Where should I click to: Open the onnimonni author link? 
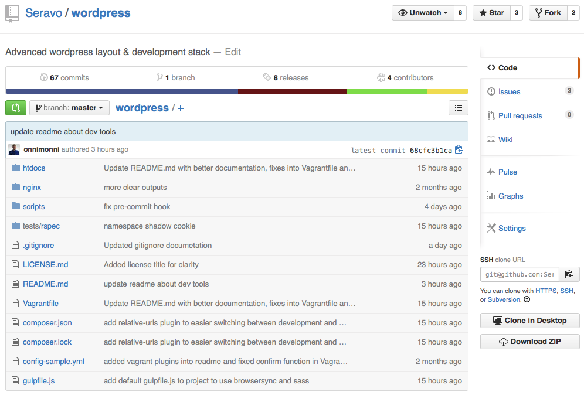(42, 149)
